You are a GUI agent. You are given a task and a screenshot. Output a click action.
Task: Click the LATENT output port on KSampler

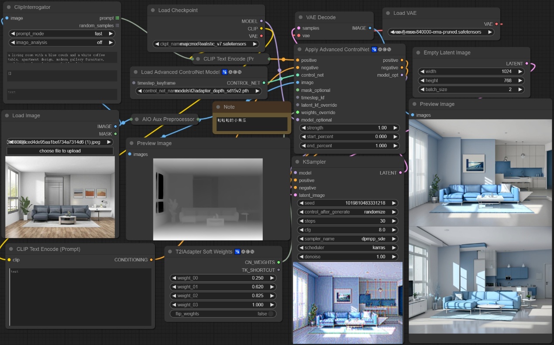click(400, 173)
